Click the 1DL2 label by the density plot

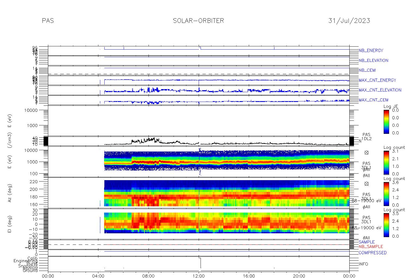point(366,139)
